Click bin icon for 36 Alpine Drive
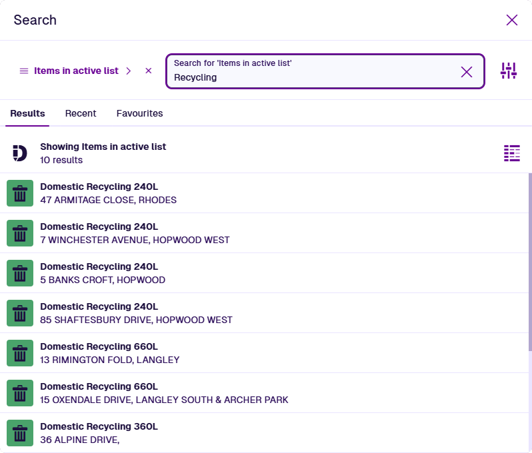Screen dimensions: 532x453 pos(20,433)
